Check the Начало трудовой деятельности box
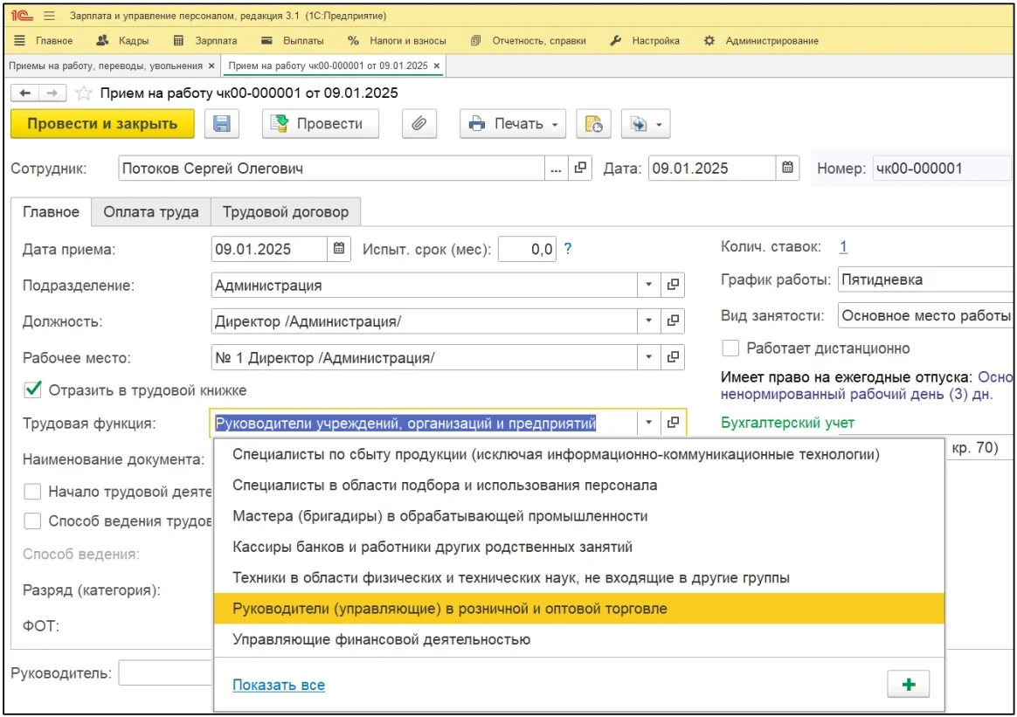The height and width of the screenshot is (717, 1017). coord(33,492)
